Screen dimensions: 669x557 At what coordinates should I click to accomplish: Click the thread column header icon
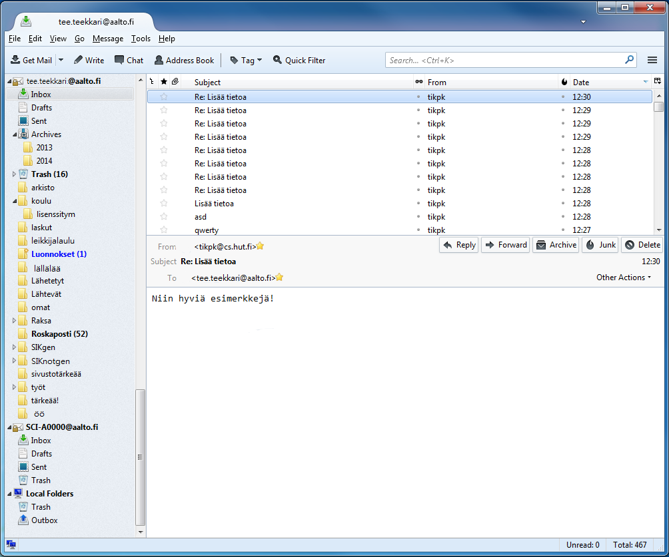tap(151, 81)
